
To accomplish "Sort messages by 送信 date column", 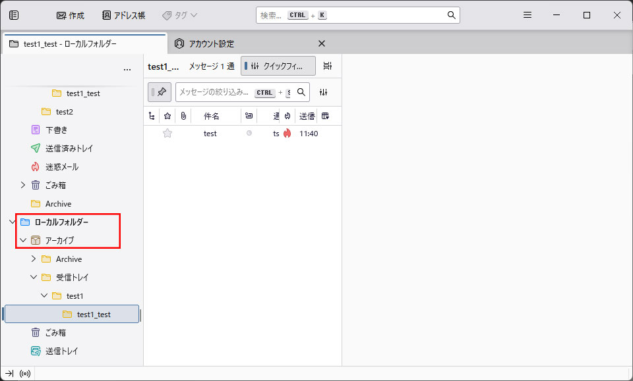I will 307,116.
